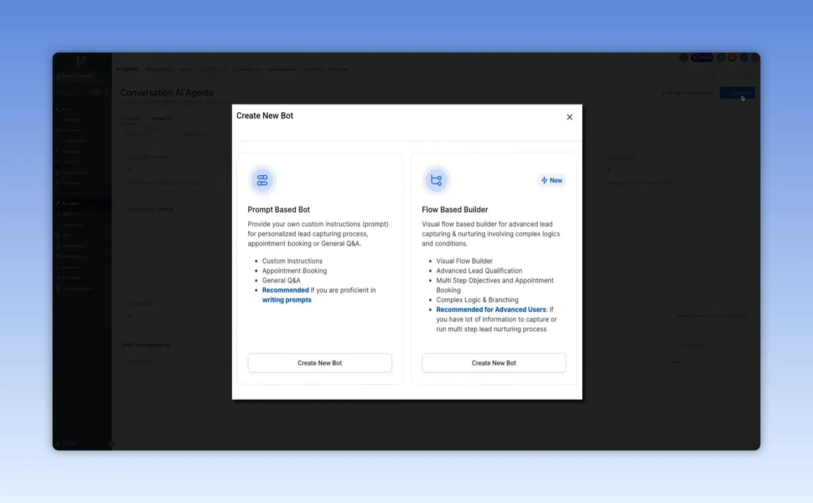Image resolution: width=813 pixels, height=503 pixels.
Task: Click the "General Q&A" bullet item
Action: tap(281, 280)
